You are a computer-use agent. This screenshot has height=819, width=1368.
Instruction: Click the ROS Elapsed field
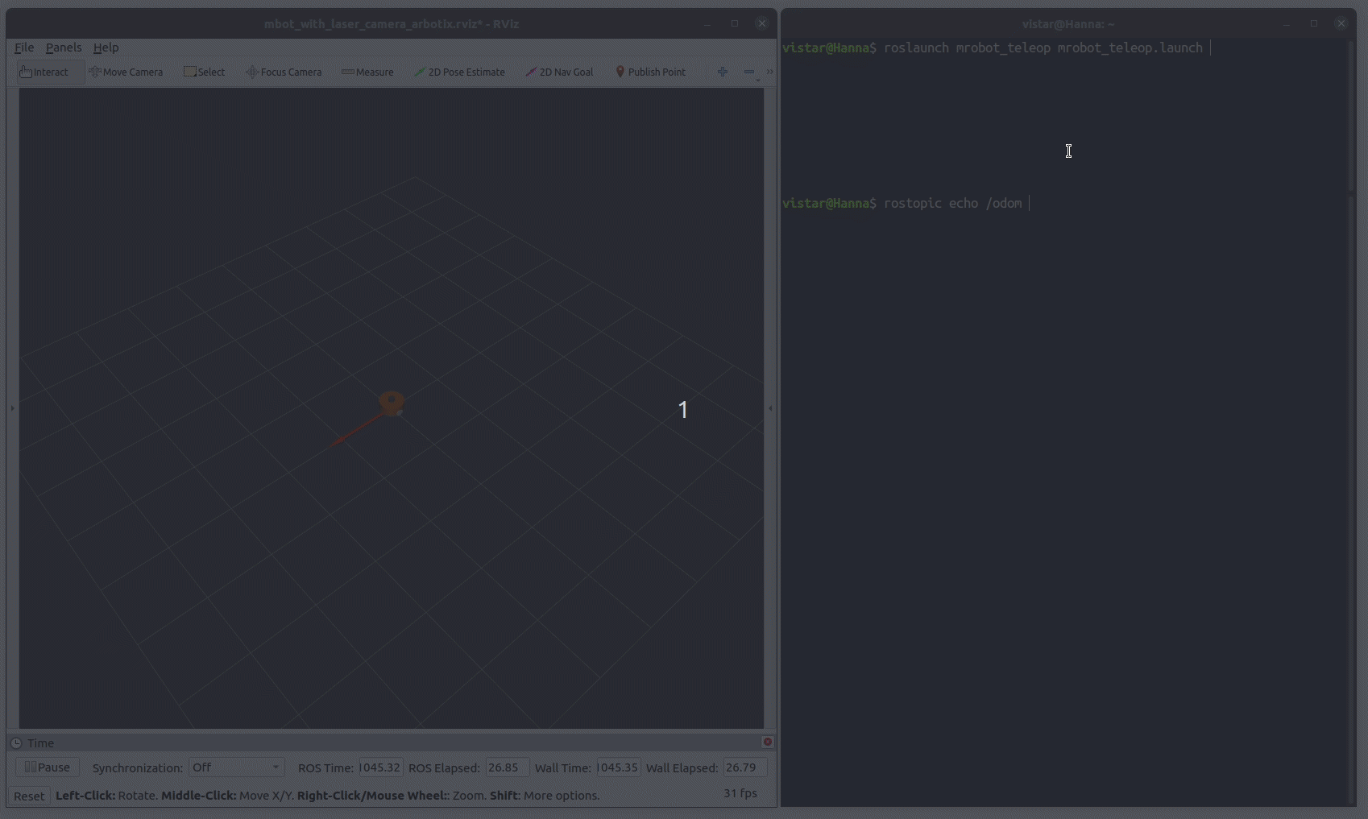[x=507, y=767]
